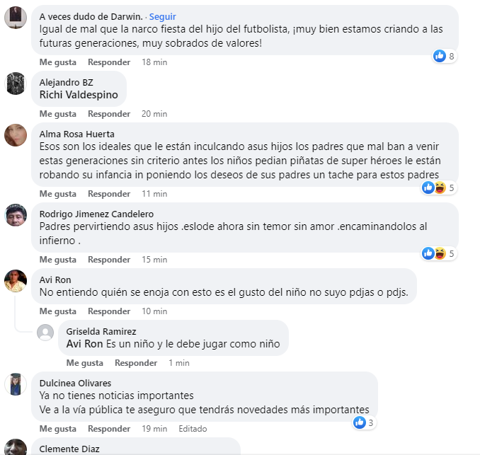Reply to Alma Rosa Huerta's comment

pos(109,194)
